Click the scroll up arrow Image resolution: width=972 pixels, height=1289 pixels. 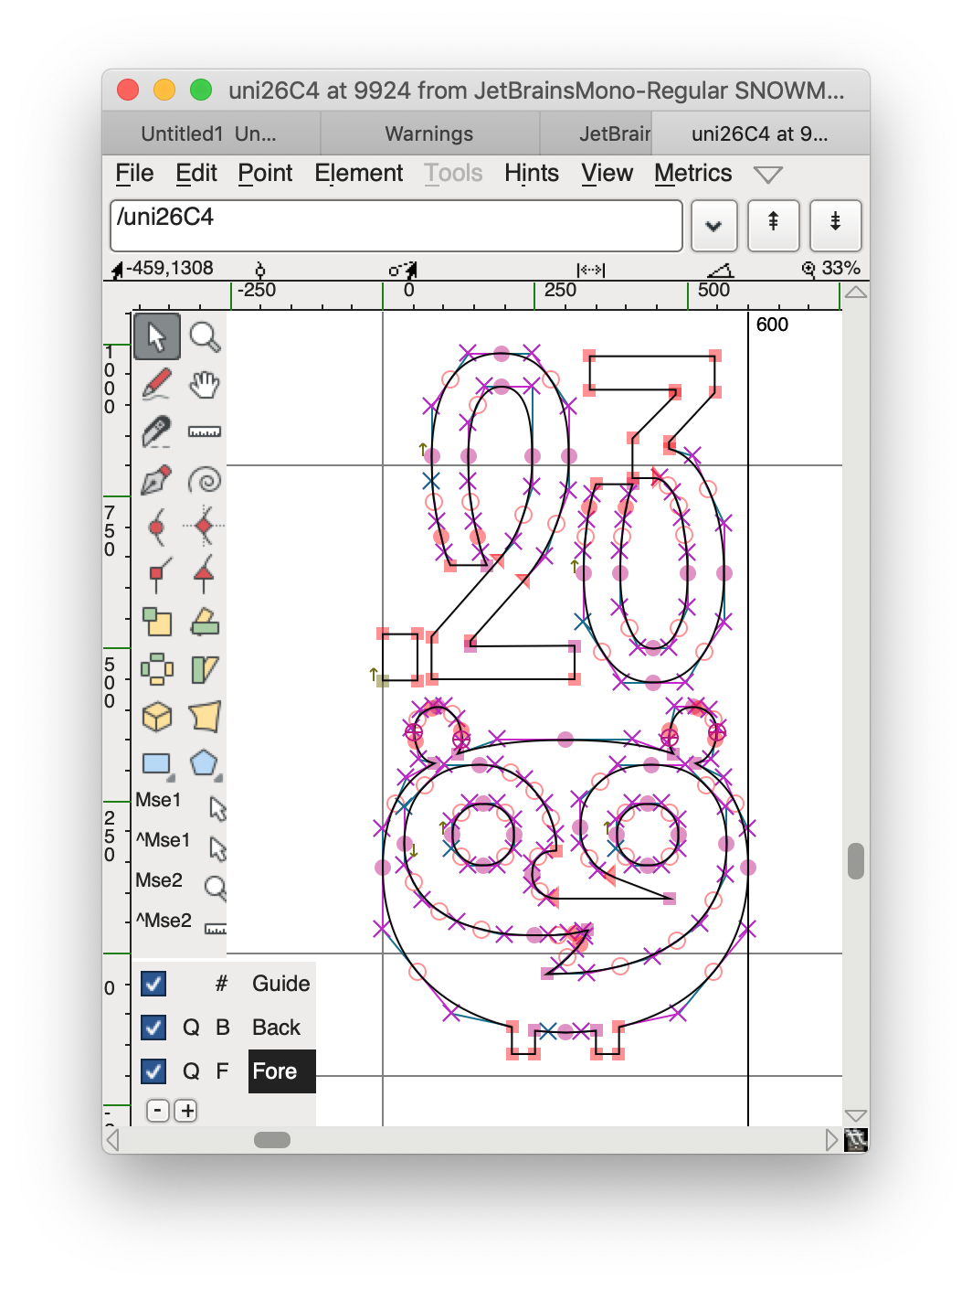coord(856,293)
